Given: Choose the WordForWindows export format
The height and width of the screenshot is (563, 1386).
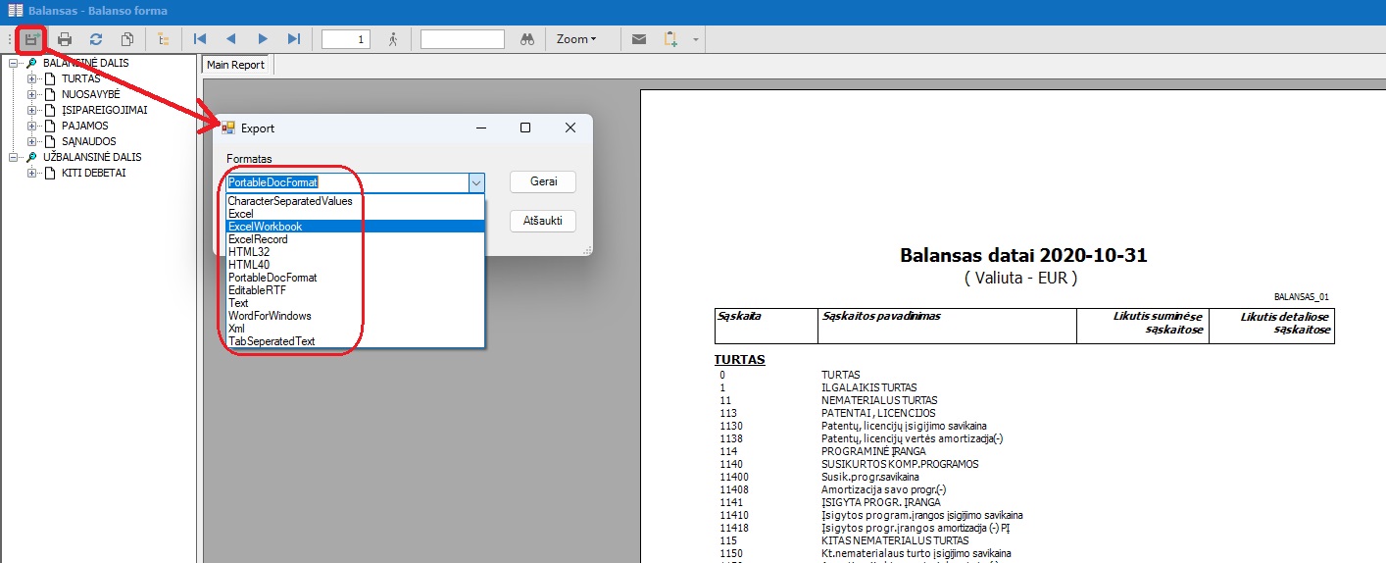Looking at the screenshot, I should coord(355,316).
